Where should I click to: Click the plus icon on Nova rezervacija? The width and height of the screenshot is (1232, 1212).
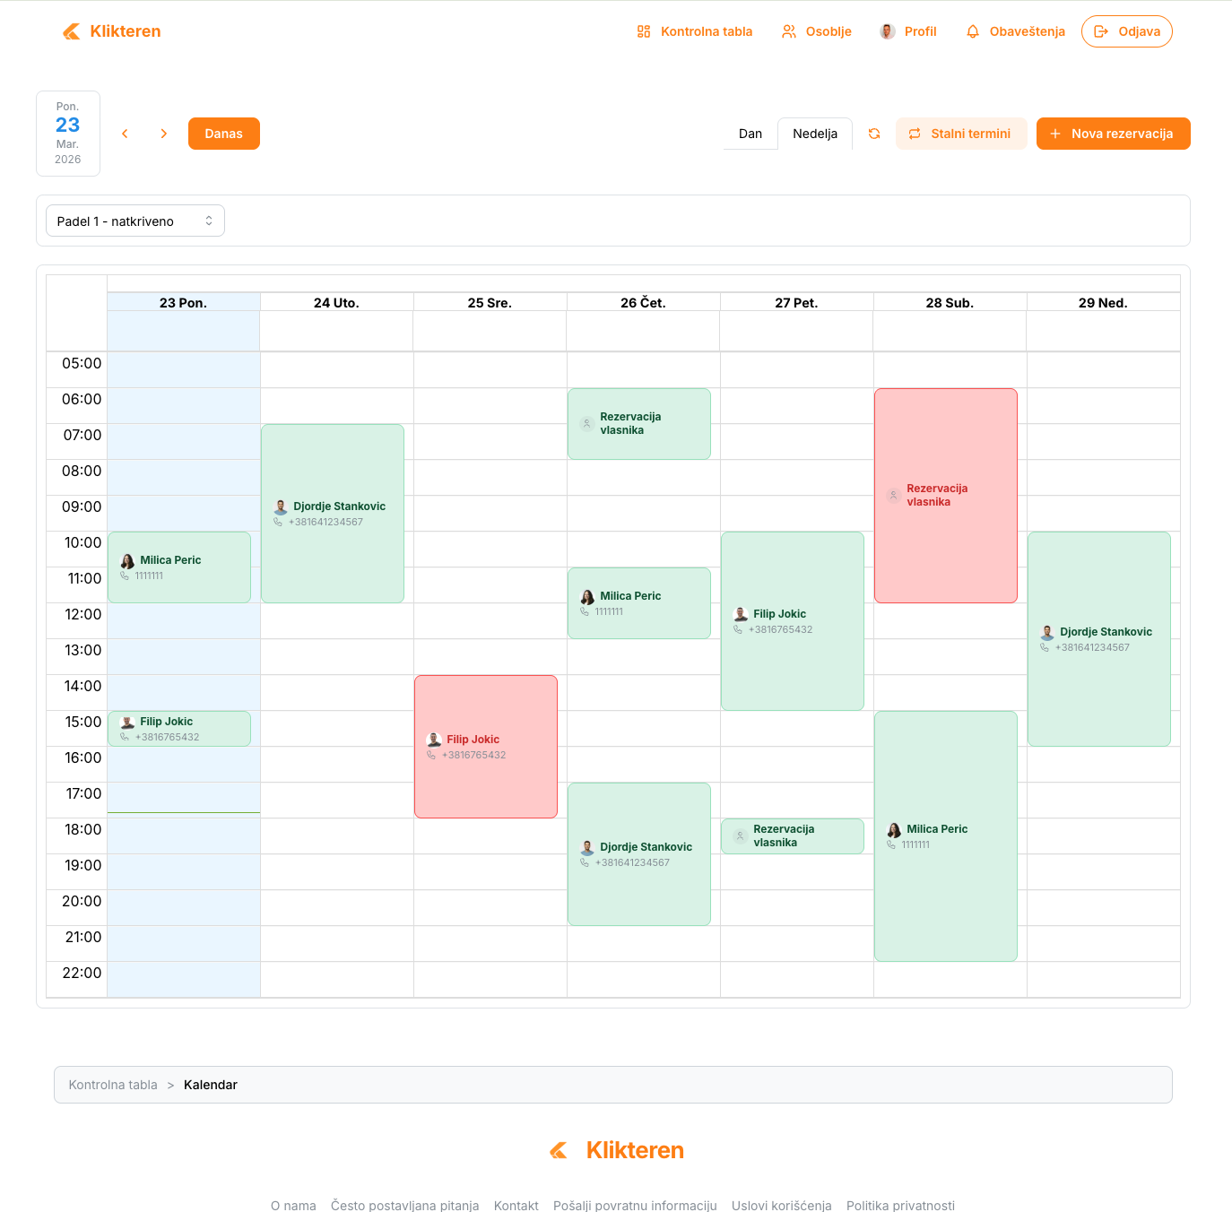tap(1055, 134)
